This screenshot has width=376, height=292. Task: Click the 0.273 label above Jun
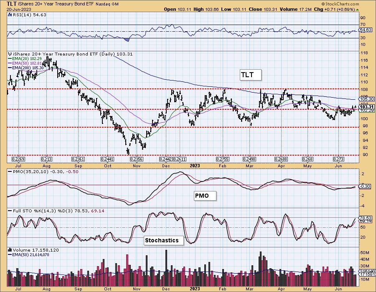tap(338, 159)
